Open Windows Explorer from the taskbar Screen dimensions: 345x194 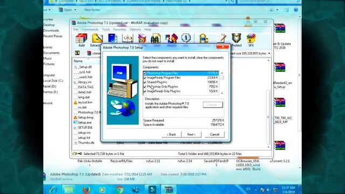pyautogui.click(x=68, y=189)
